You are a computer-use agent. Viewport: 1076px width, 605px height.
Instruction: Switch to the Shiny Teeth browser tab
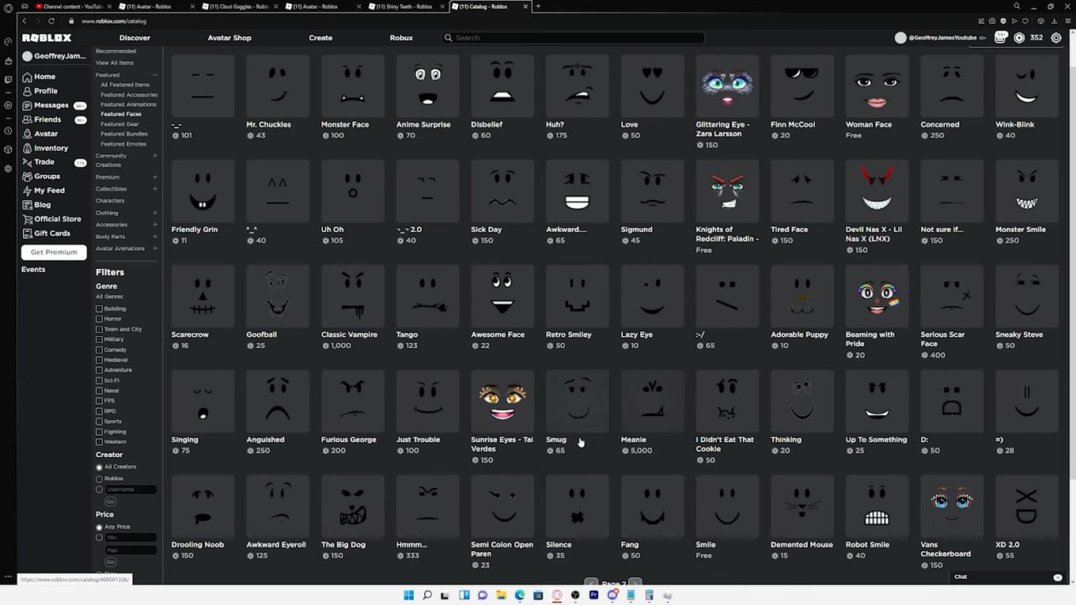point(404,6)
